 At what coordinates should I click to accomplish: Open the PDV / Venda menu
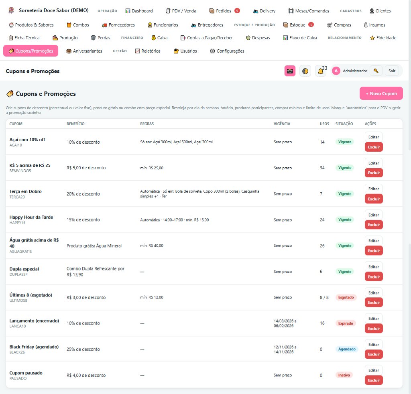coord(181,11)
